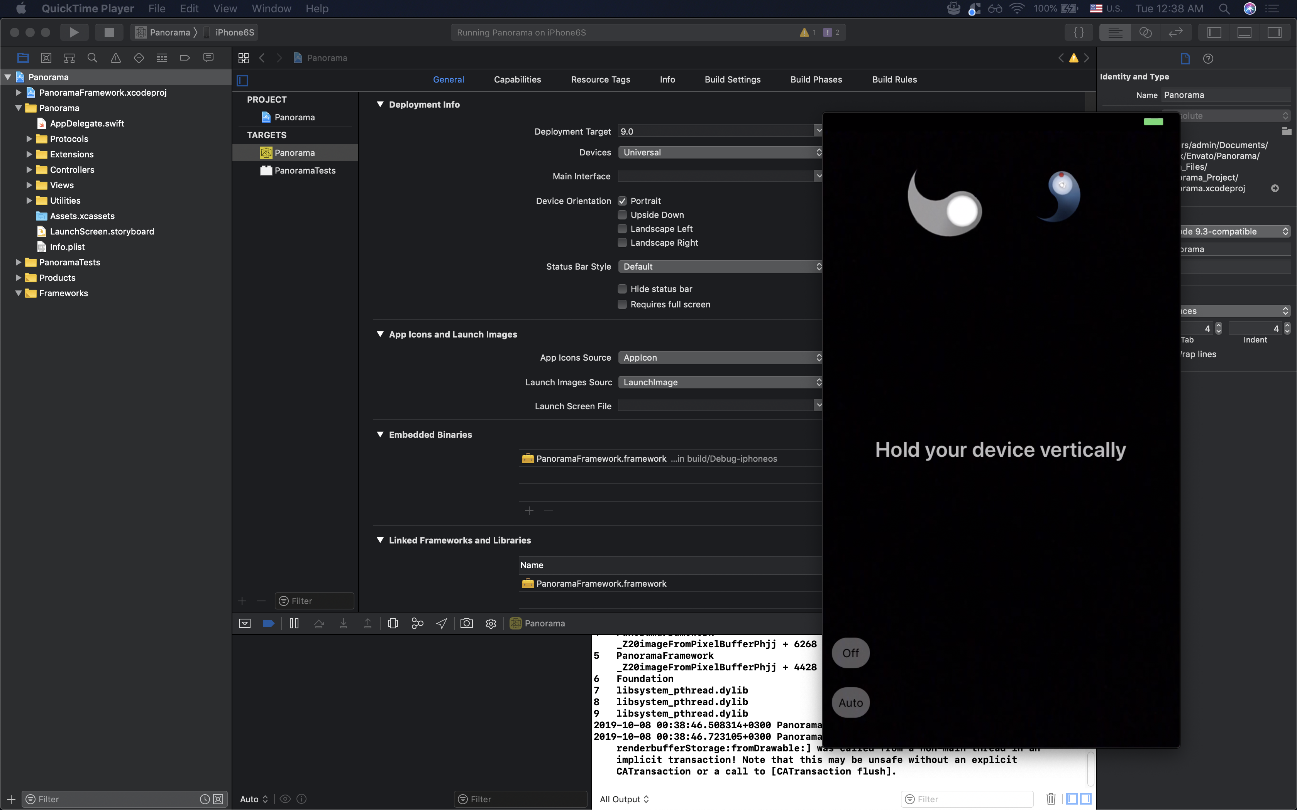Open the Test navigator diamond icon

click(139, 58)
